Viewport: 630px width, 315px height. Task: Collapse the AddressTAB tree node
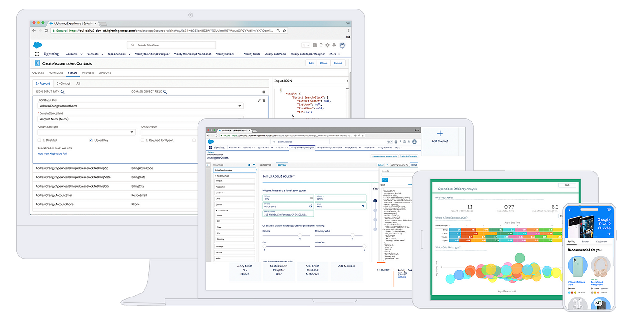[216, 211]
